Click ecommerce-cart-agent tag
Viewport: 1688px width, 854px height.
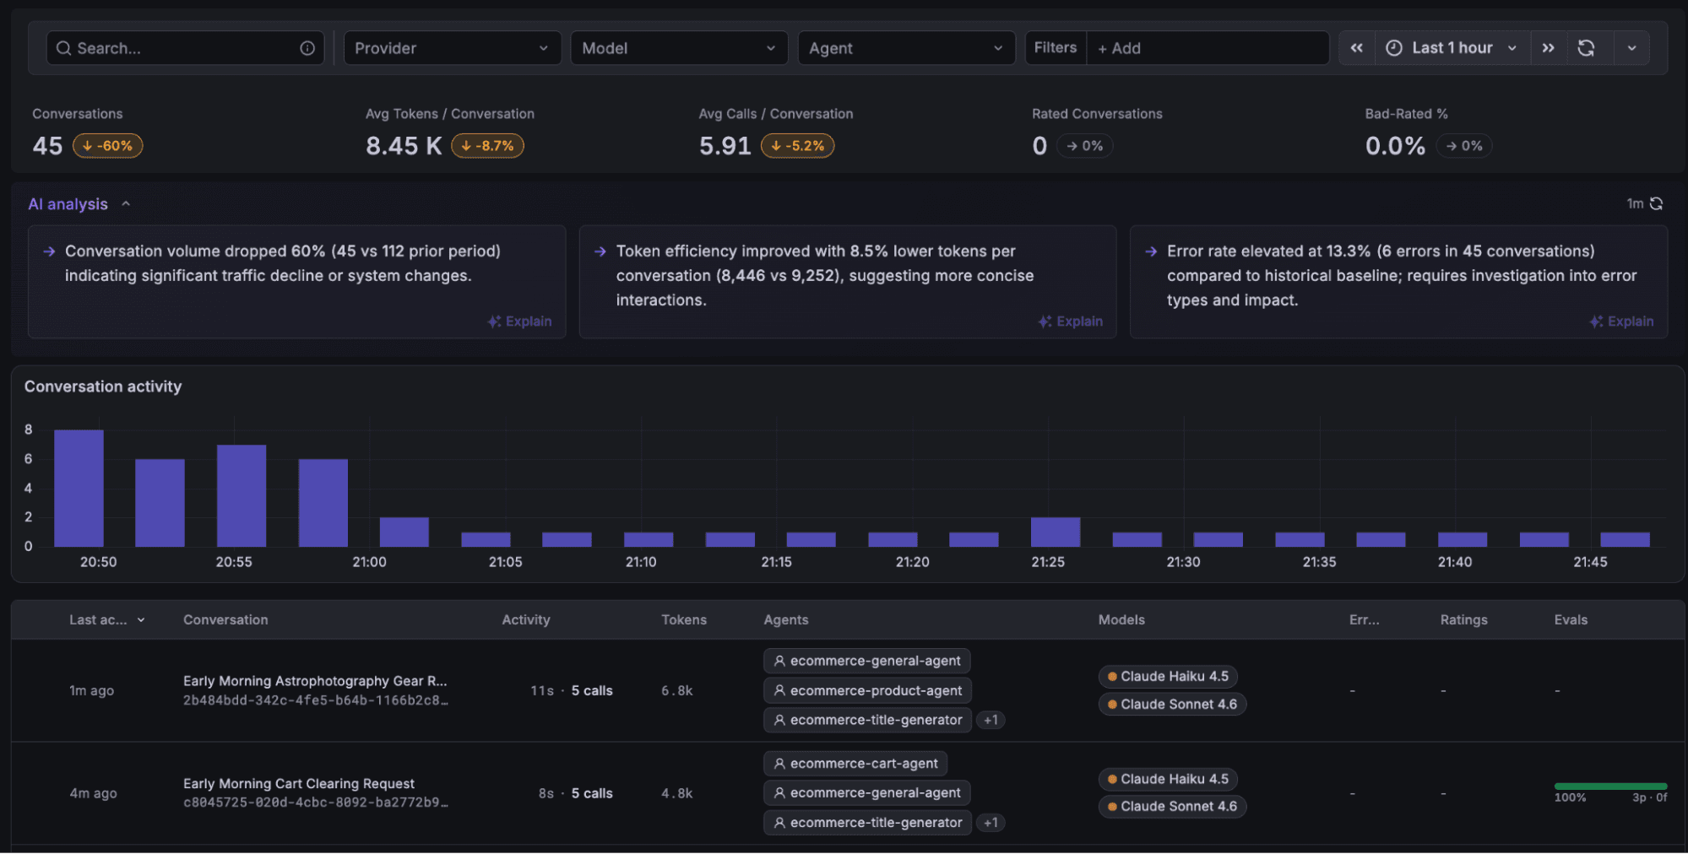point(855,763)
